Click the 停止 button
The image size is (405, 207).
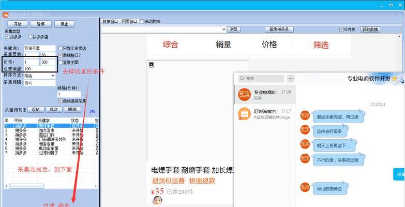[x=64, y=24]
